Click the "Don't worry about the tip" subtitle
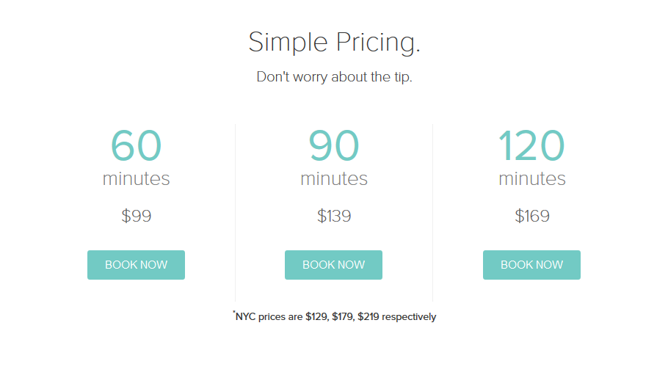668x367 pixels. (x=335, y=77)
